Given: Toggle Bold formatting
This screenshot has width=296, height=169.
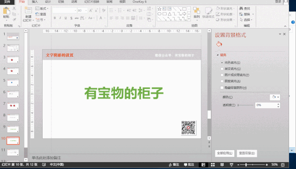Looking at the screenshot, I should tap(55, 18).
